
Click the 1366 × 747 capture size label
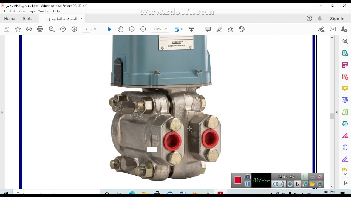pos(286,177)
